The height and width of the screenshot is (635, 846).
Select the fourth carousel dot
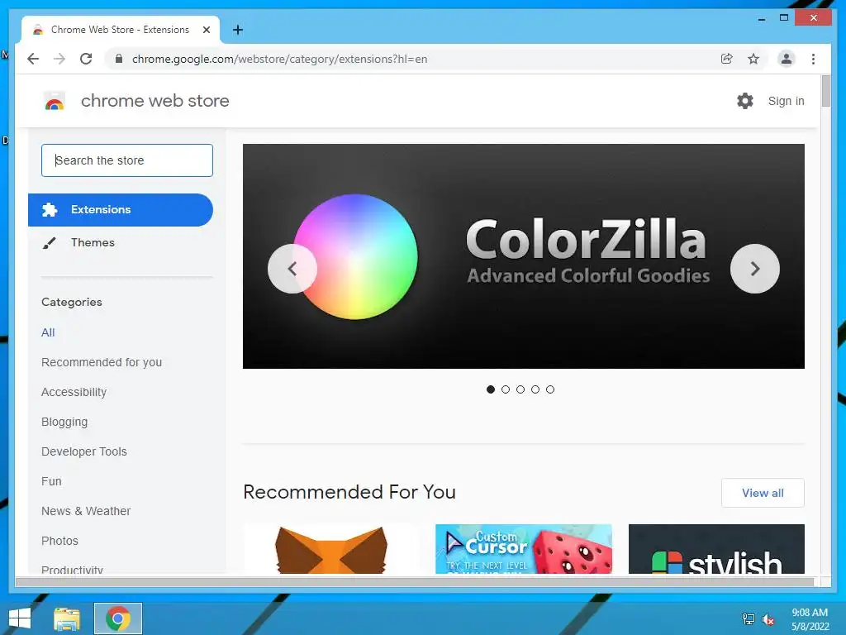click(x=535, y=389)
